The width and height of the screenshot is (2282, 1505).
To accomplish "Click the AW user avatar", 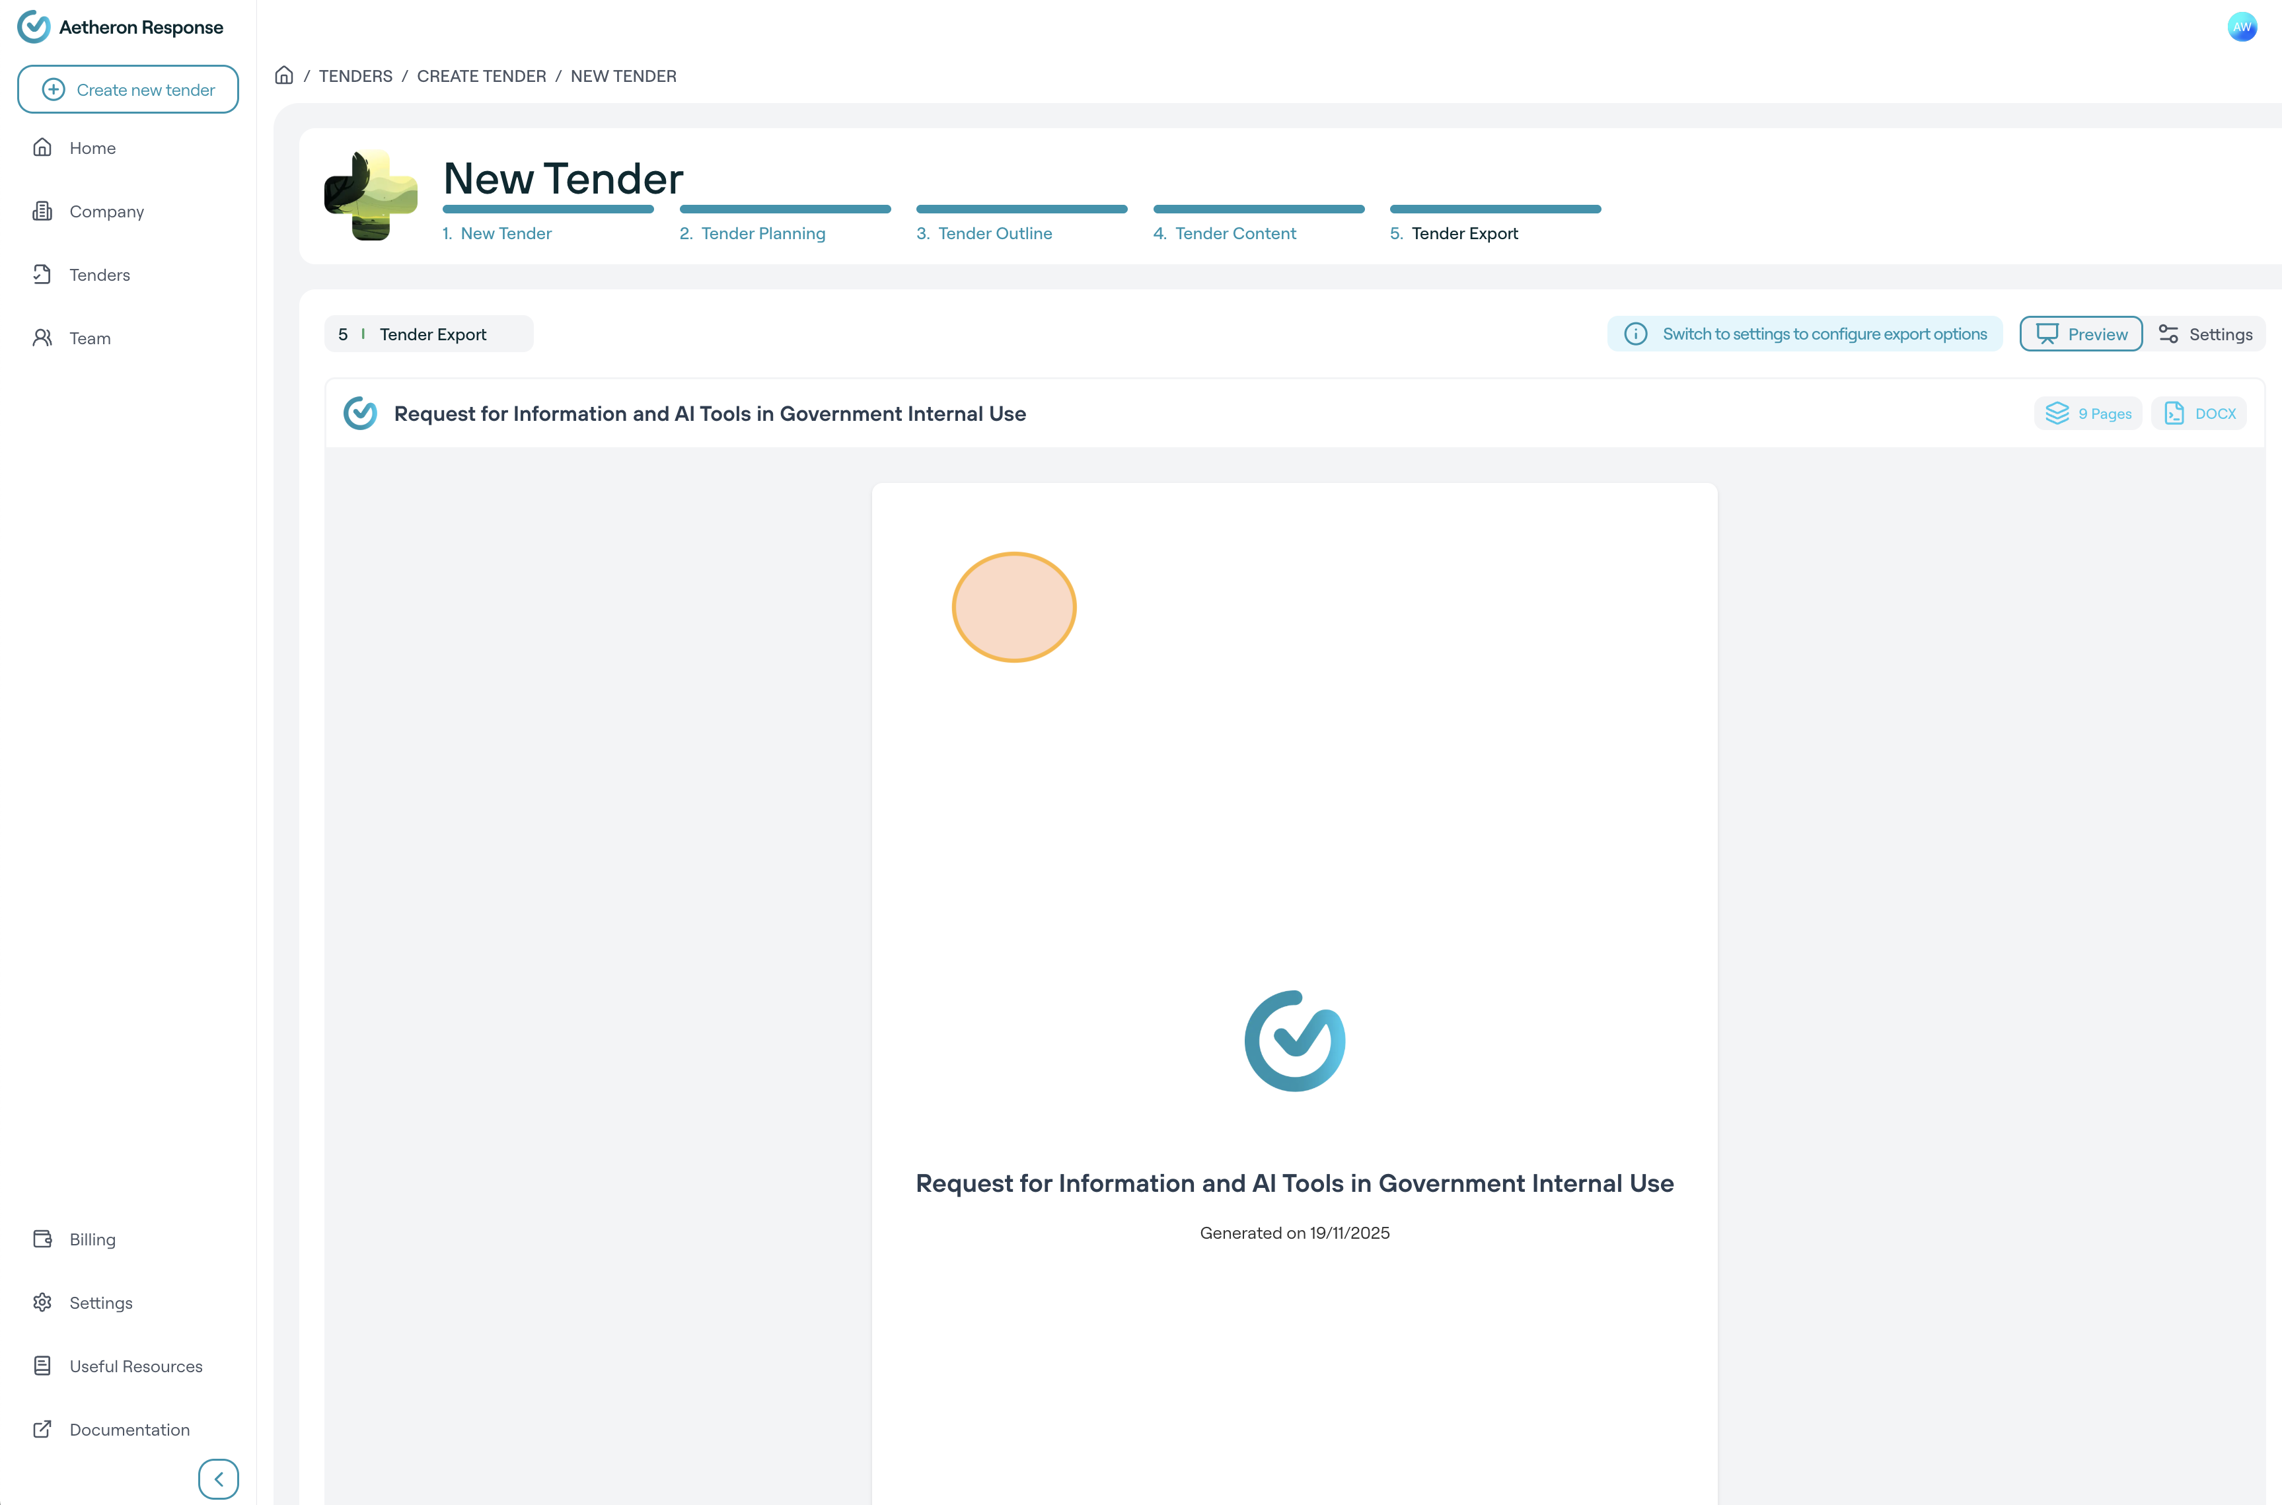I will click(2242, 27).
